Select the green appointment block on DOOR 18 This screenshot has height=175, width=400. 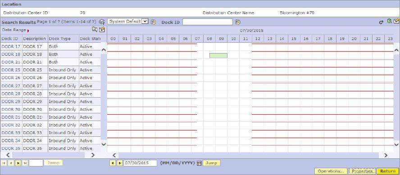(218, 55)
